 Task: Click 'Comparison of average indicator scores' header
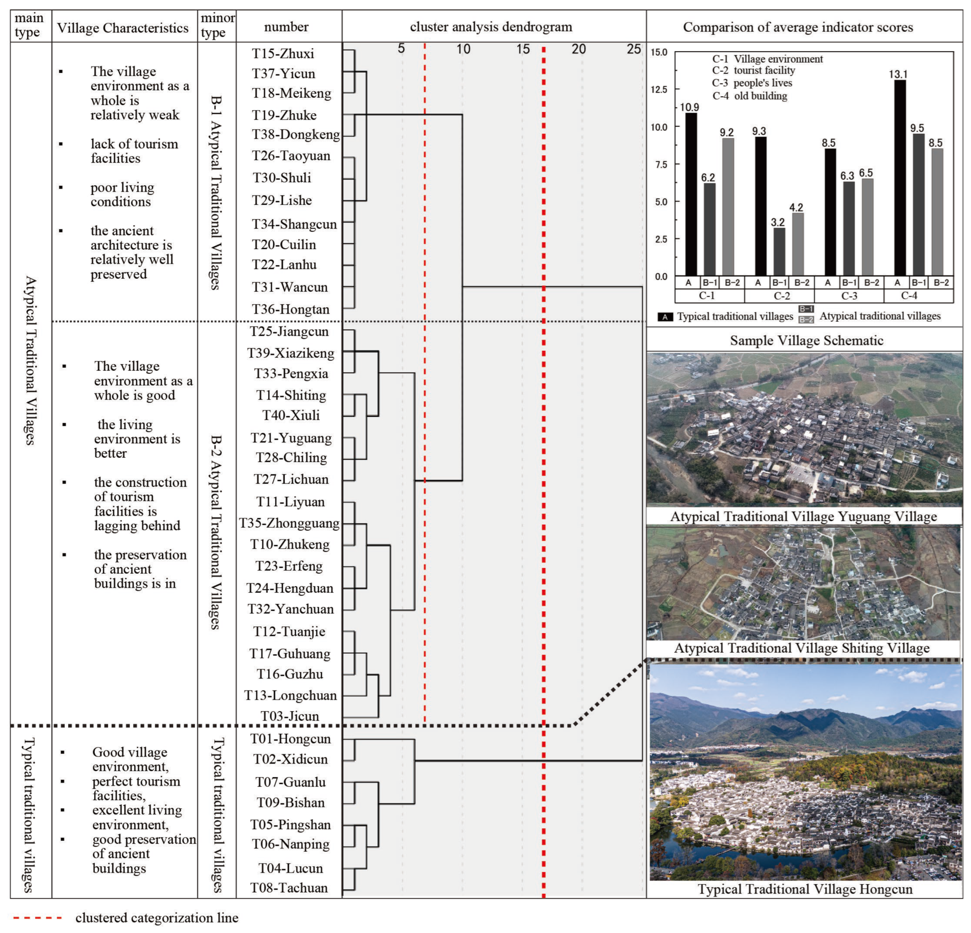click(x=798, y=27)
